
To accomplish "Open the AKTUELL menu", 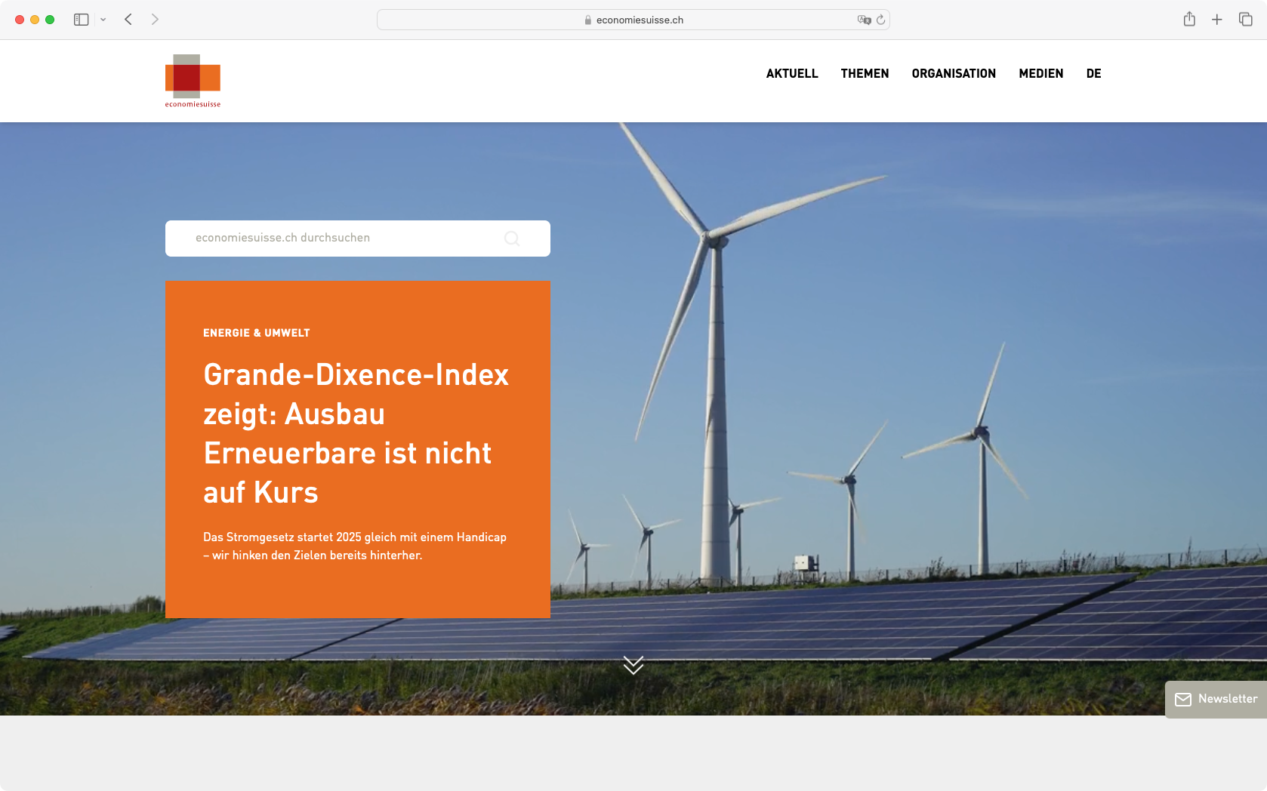I will point(792,73).
